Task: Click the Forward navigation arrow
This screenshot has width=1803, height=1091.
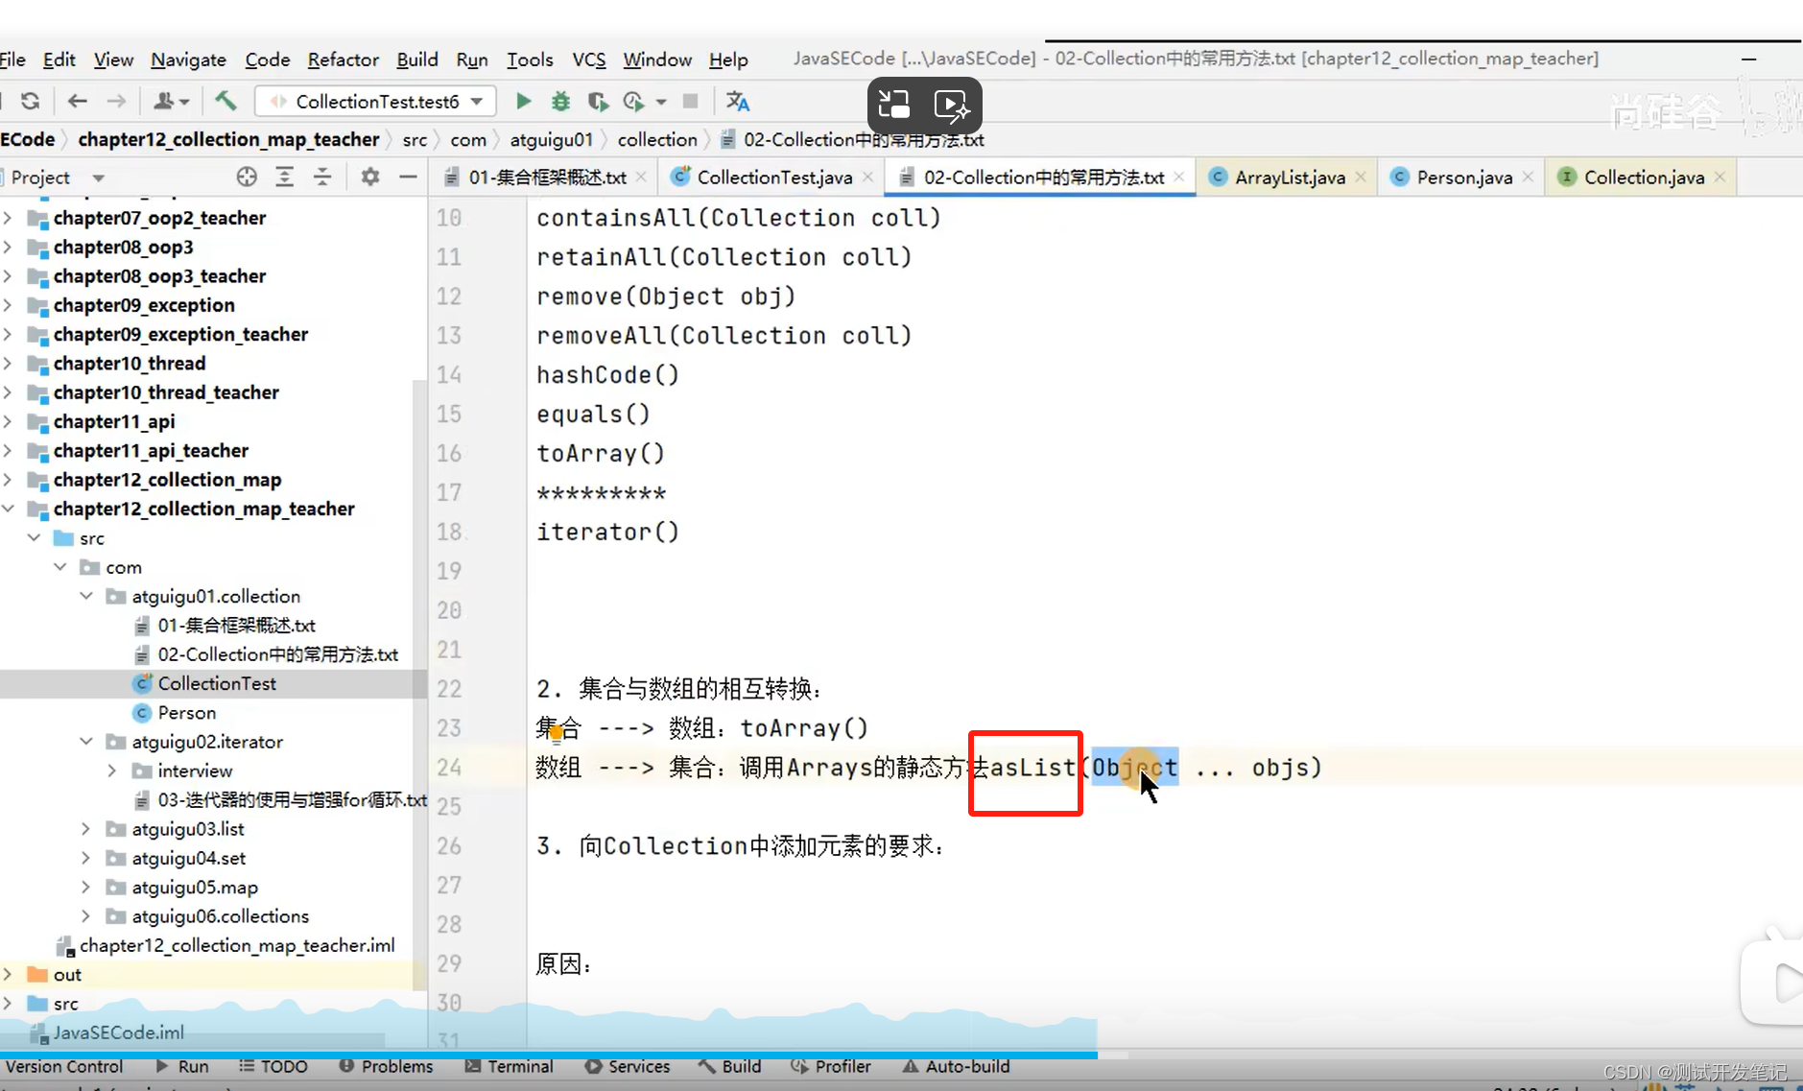Action: (116, 101)
